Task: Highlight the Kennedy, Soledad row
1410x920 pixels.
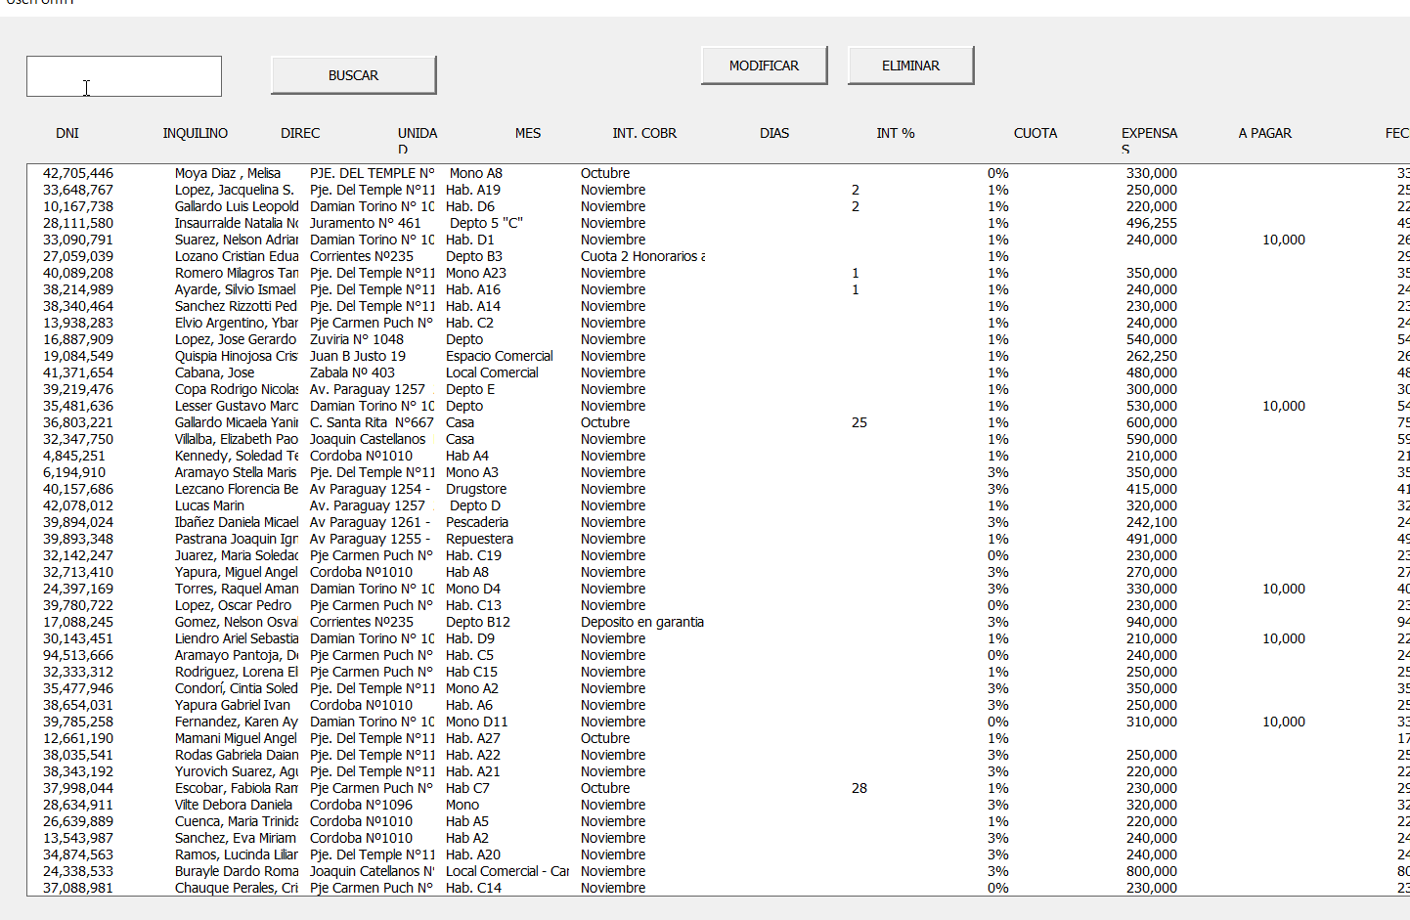Action: (x=236, y=456)
